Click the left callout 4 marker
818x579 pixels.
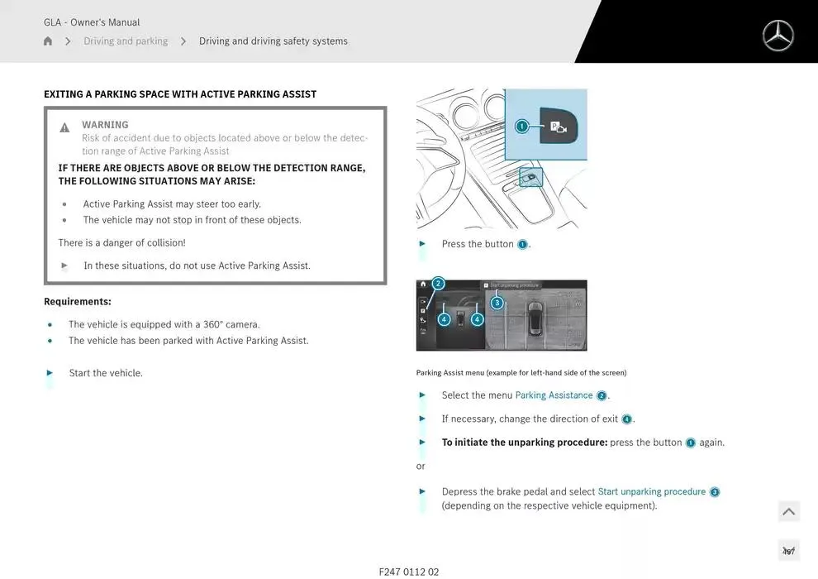(444, 319)
